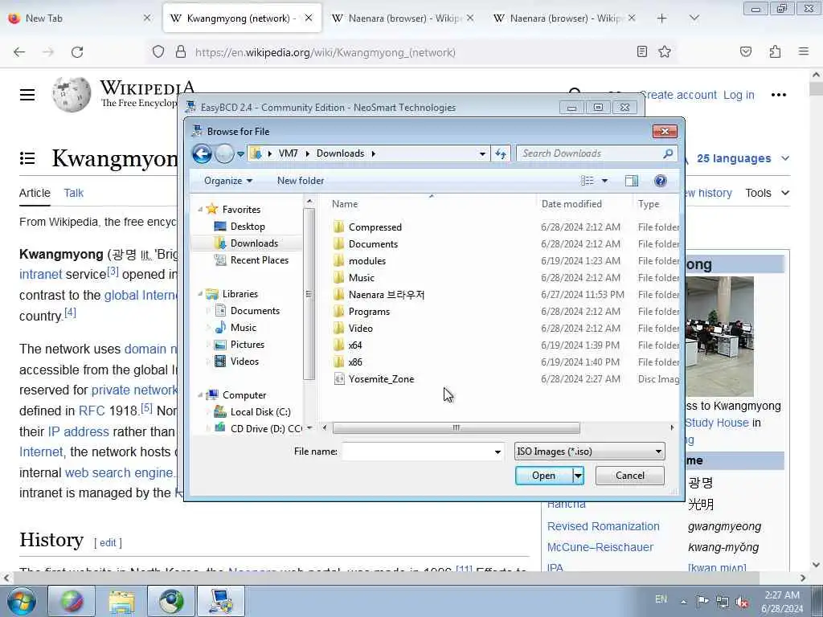Toggle Firefox reader view icon
The width and height of the screenshot is (823, 617).
[641, 51]
